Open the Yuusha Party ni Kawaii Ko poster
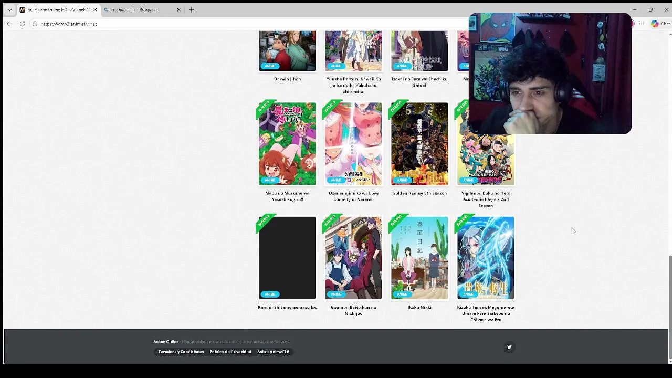Viewport: 672px width, 378px height. (x=353, y=51)
